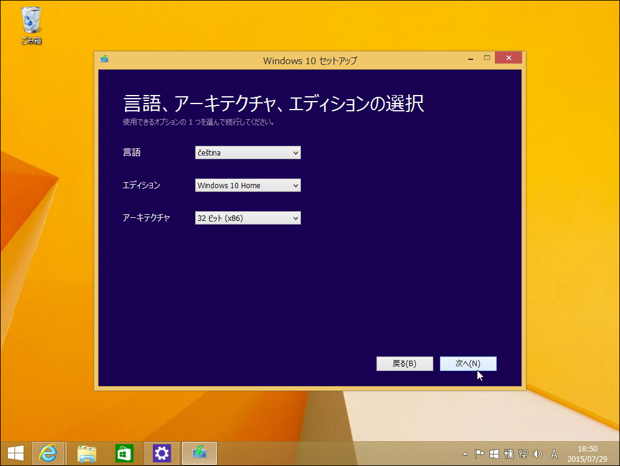The width and height of the screenshot is (620, 466).
Task: Open the network status tray icon
Action: click(523, 453)
